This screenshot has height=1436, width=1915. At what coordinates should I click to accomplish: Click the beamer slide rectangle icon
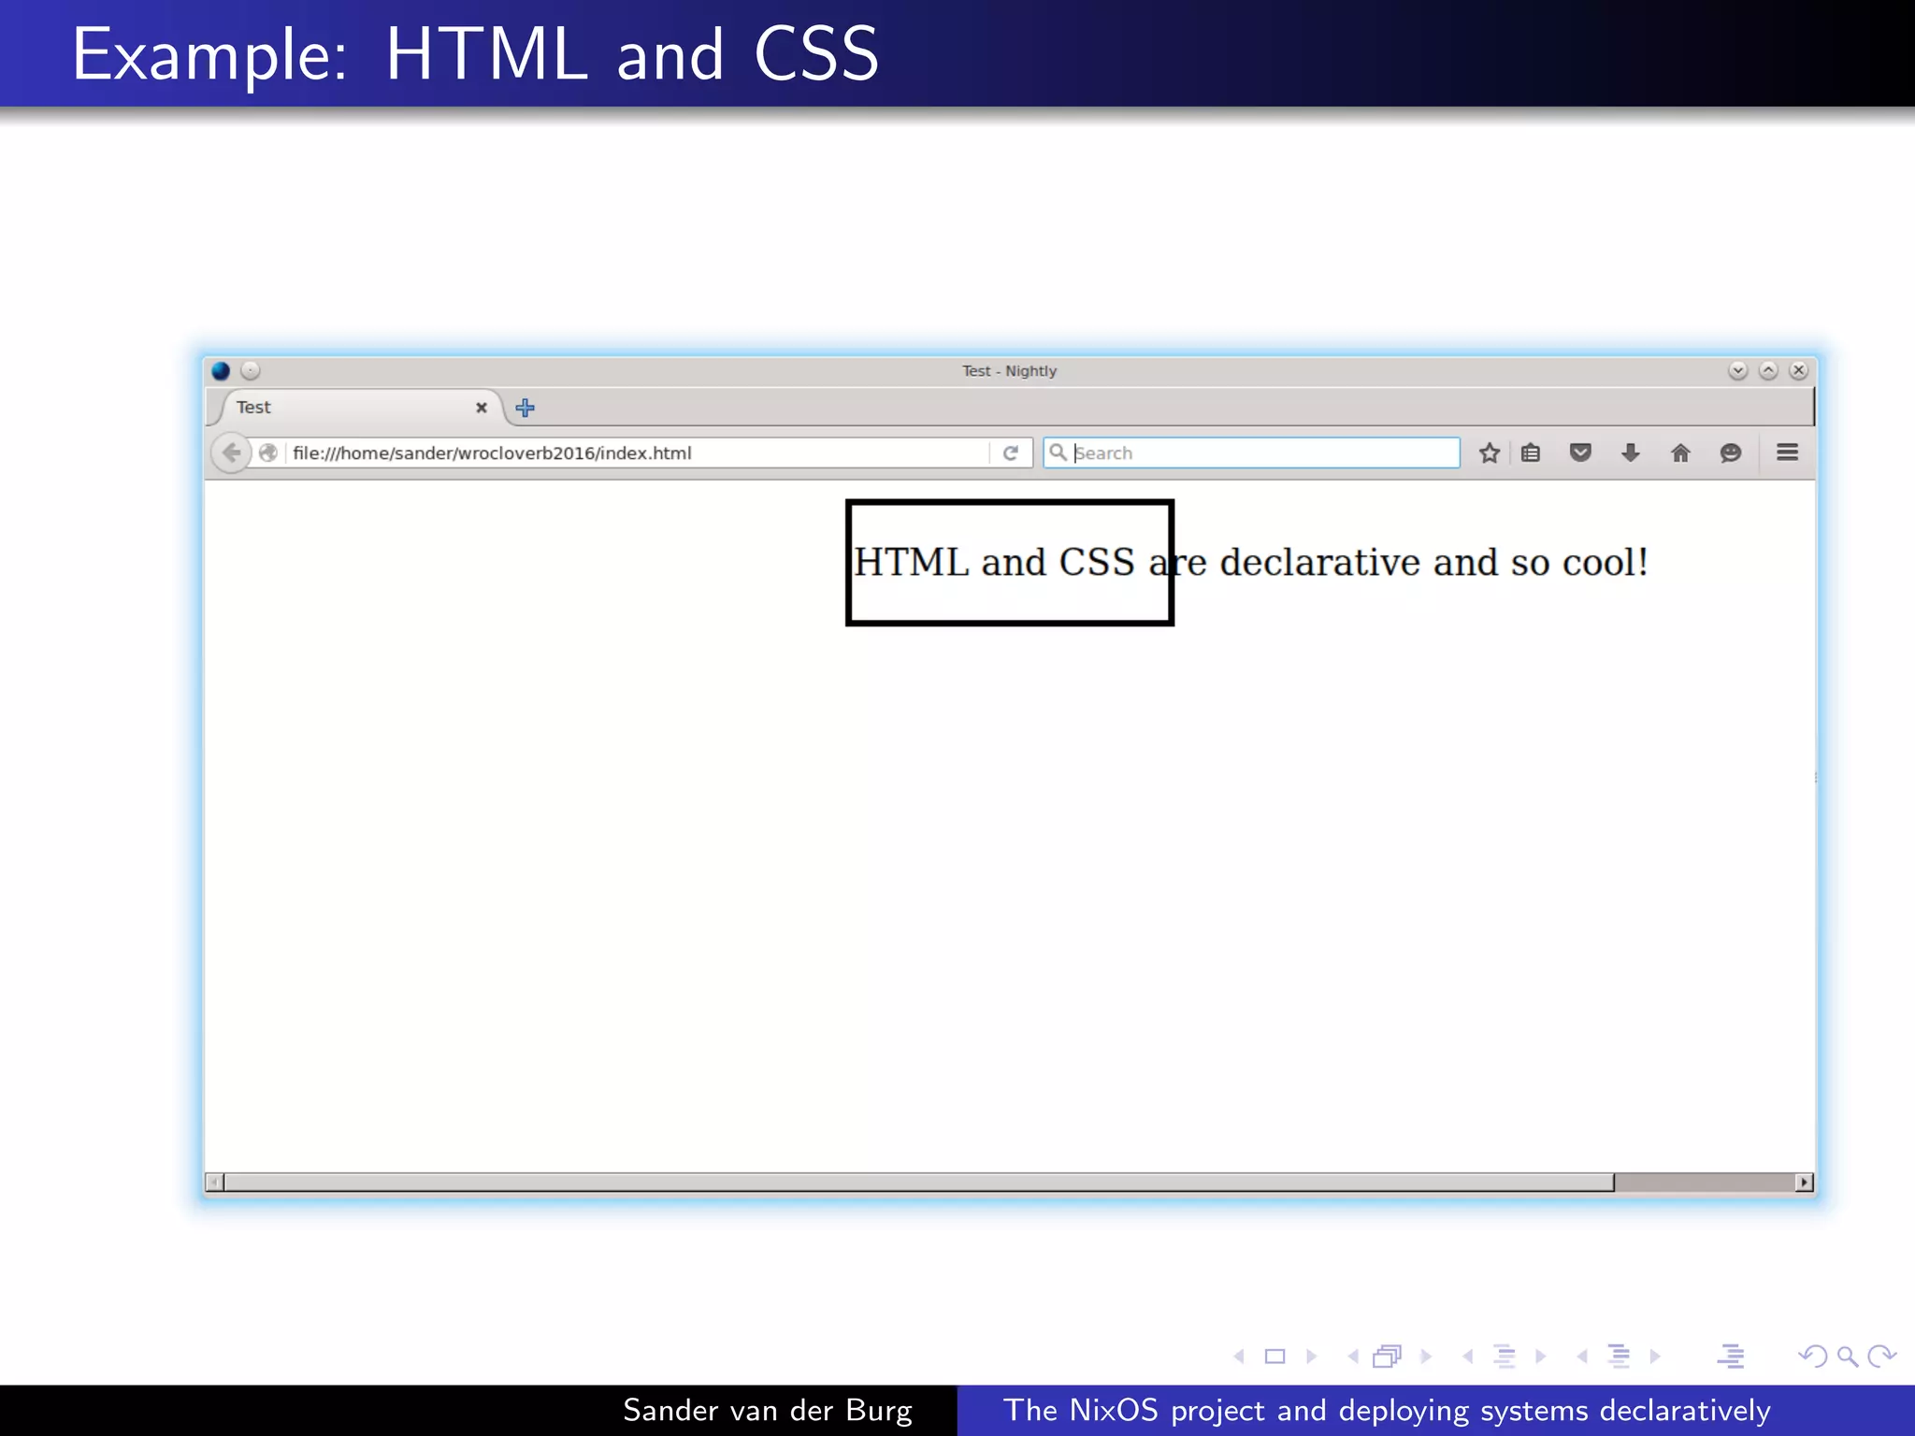click(1275, 1357)
